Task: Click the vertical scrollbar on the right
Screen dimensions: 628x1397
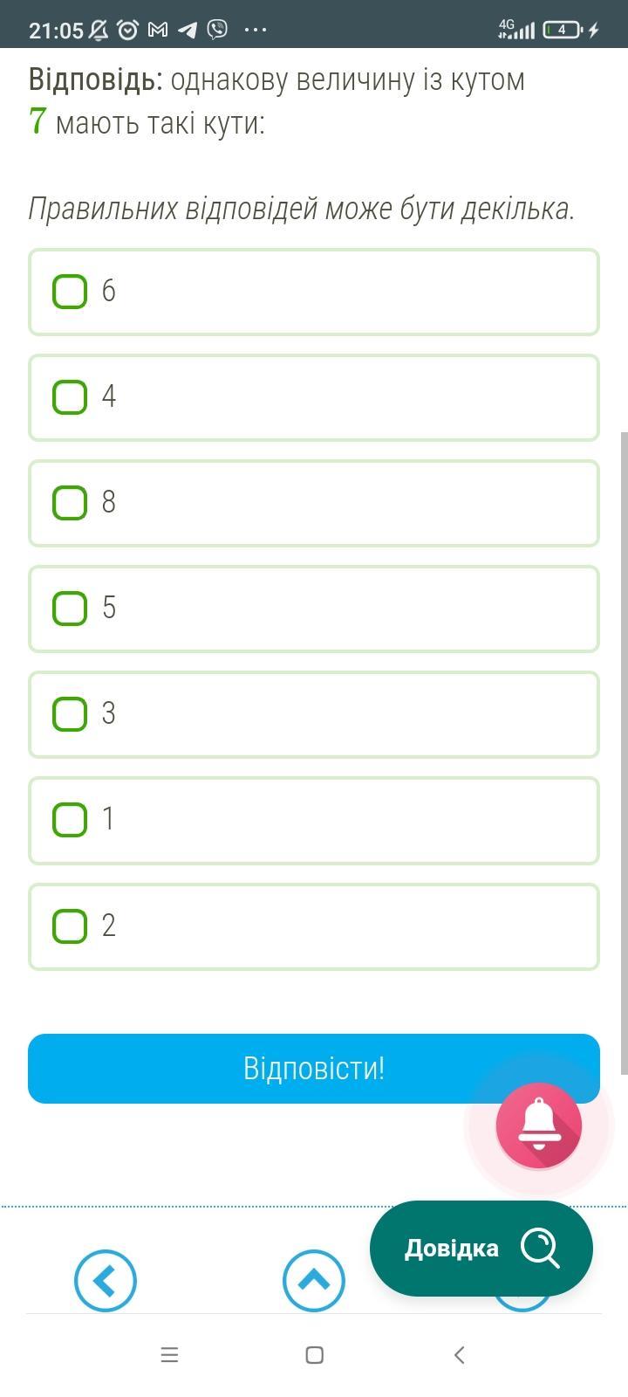Action: [624, 753]
